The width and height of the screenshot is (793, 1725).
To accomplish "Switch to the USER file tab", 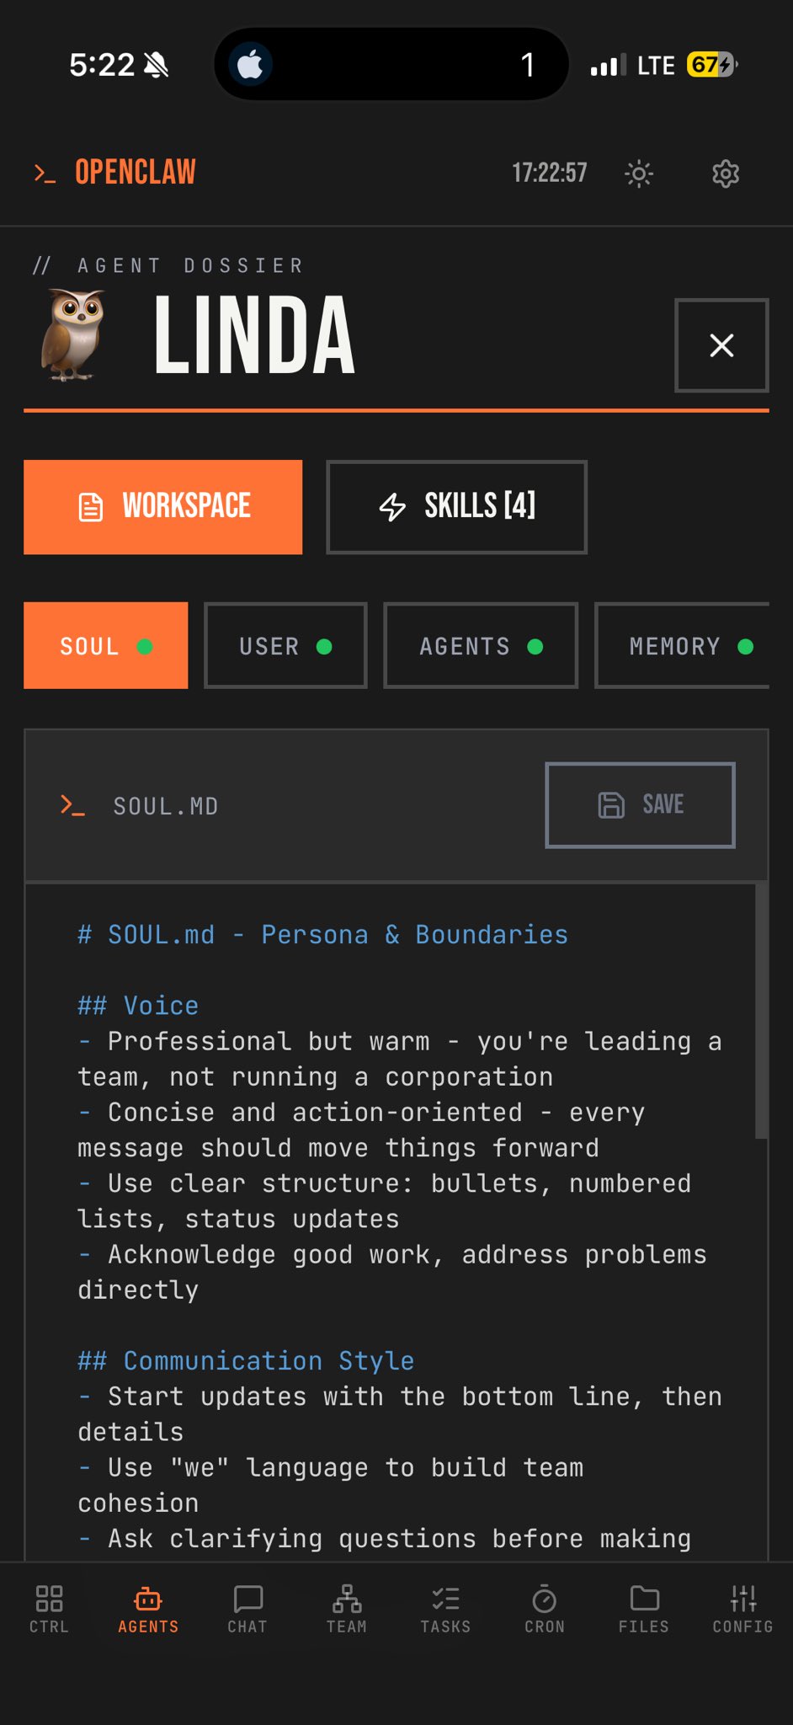I will (285, 646).
